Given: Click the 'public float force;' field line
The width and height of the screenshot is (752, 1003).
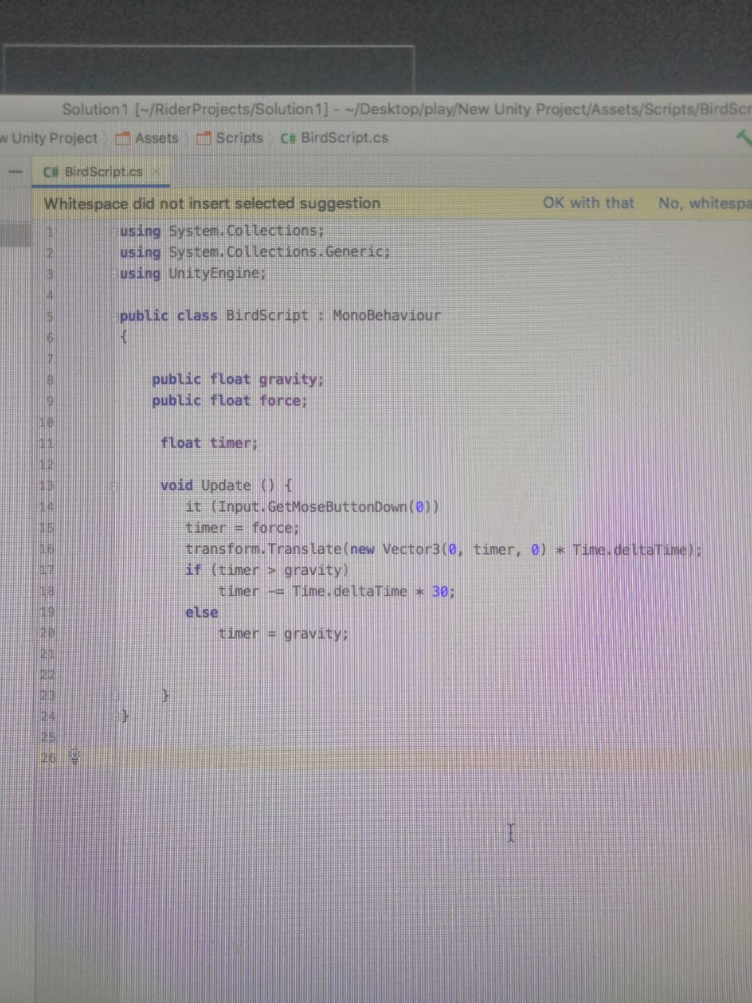Looking at the screenshot, I should pos(230,400).
